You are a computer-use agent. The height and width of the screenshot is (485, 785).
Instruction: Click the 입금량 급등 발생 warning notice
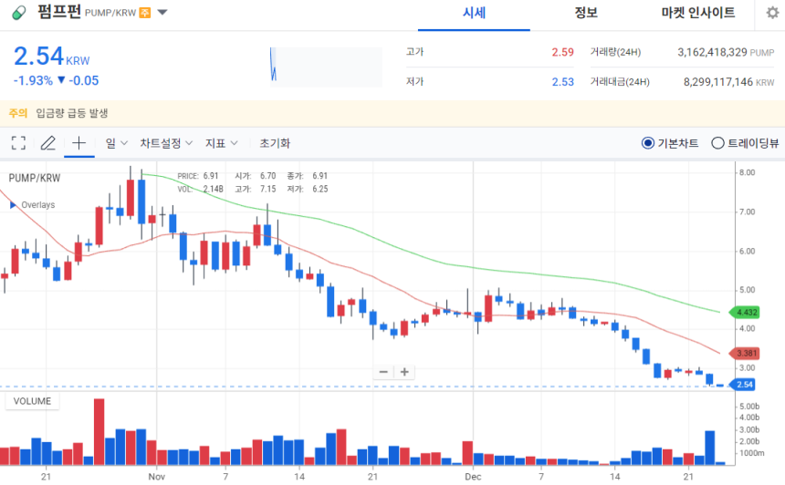[x=71, y=113]
